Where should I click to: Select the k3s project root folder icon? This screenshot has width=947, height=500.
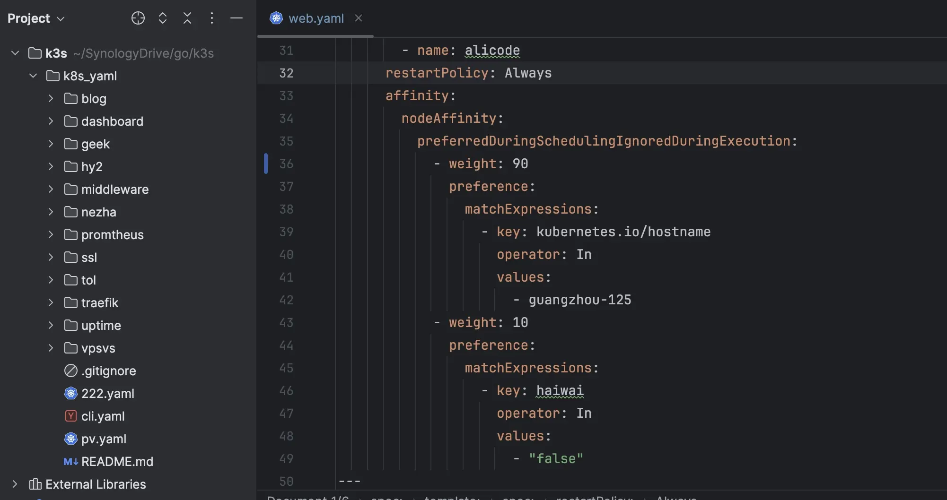click(35, 53)
